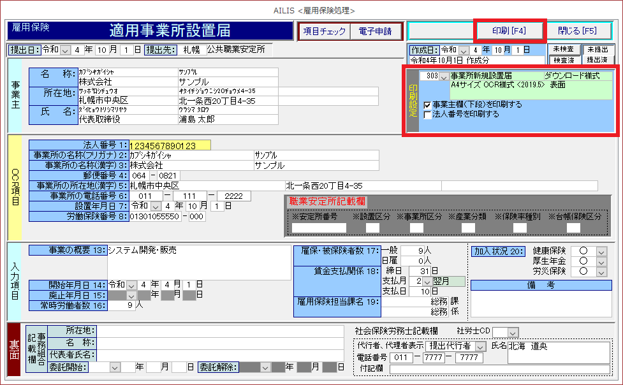Open the 提出代行者 dropdown
This screenshot has height=385, width=623.
coord(480,345)
